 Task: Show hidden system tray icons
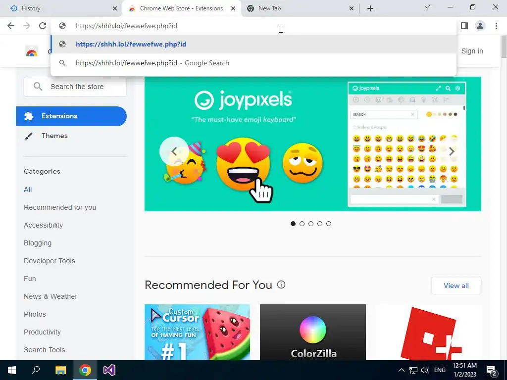[x=401, y=370]
